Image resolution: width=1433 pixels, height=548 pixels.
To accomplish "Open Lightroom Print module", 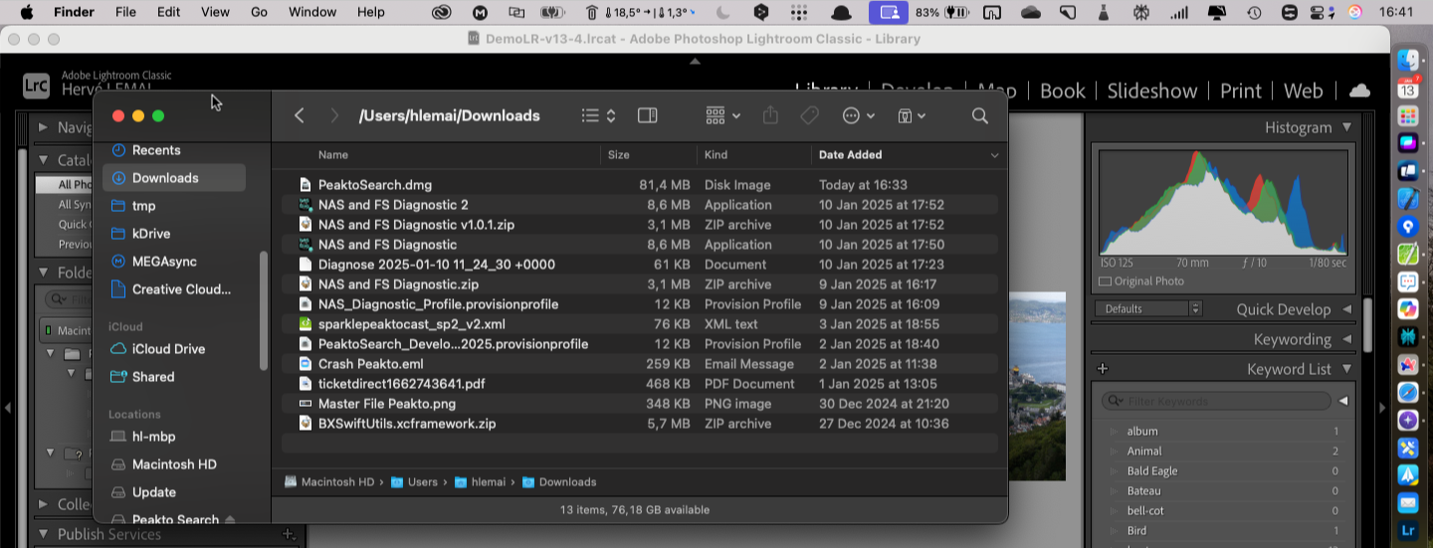I will point(1240,91).
